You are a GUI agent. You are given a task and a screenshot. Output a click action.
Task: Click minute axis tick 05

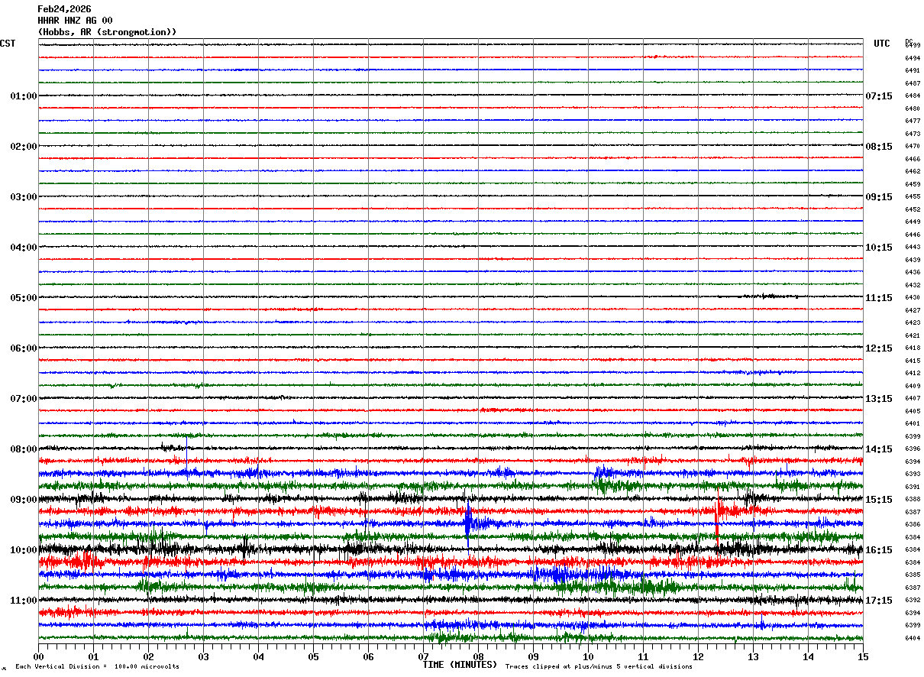coord(313,656)
